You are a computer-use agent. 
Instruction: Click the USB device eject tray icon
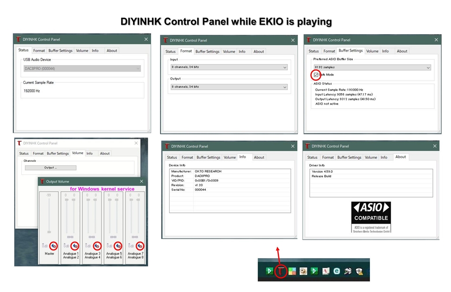tap(348, 271)
